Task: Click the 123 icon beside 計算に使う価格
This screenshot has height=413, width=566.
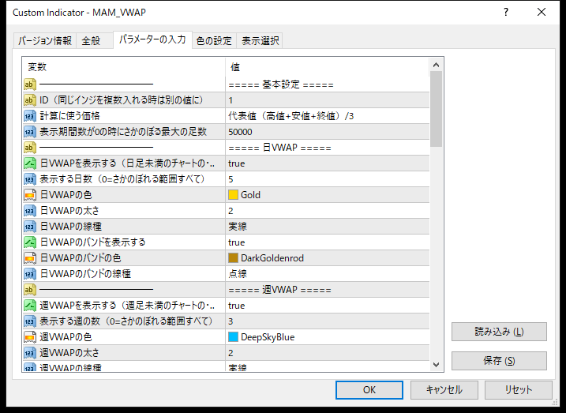Action: [x=30, y=116]
